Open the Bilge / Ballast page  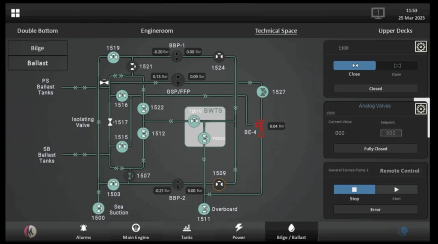click(291, 232)
